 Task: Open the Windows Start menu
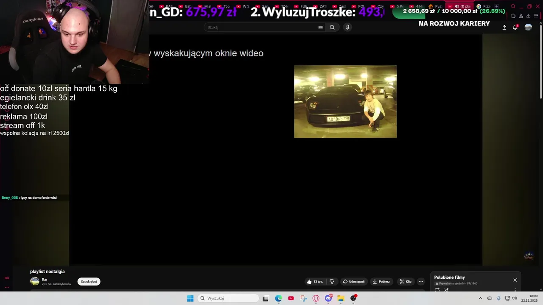click(x=190, y=298)
